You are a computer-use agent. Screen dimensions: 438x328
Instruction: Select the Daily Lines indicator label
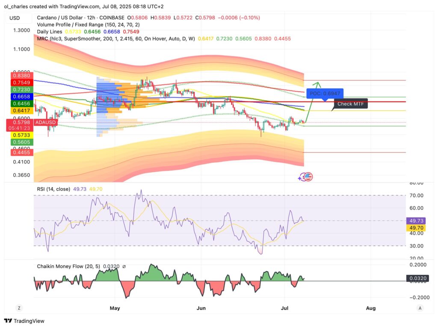tap(50, 31)
